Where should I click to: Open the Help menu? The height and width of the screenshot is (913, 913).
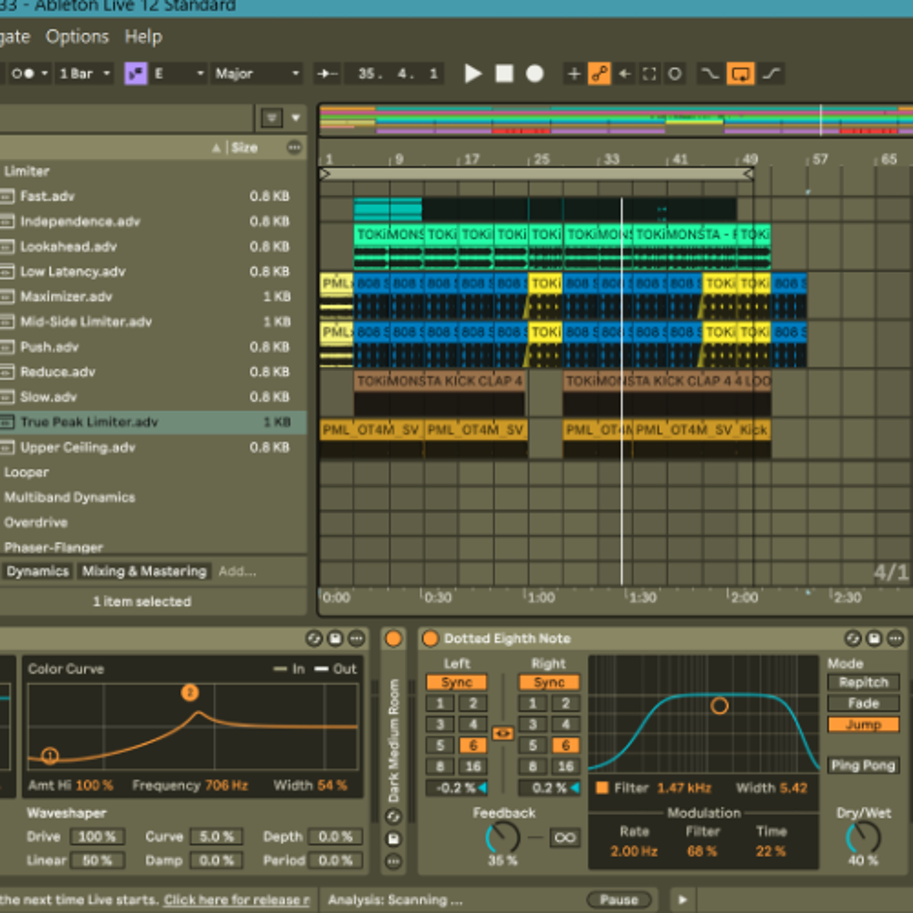[x=143, y=37]
